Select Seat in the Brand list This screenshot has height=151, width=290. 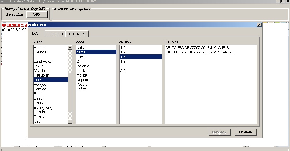[x=51, y=98]
